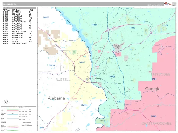Screen dimensions: 178x133
Task: Click the 31903 ZIP label on the map
Action: coord(119,101)
